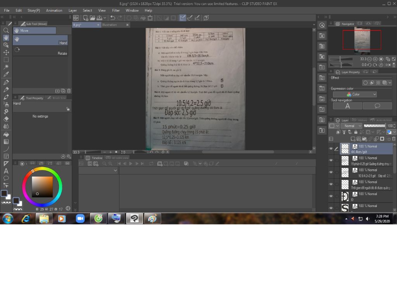Select the Gradient tool
This screenshot has height=302, width=397.
click(x=6, y=142)
